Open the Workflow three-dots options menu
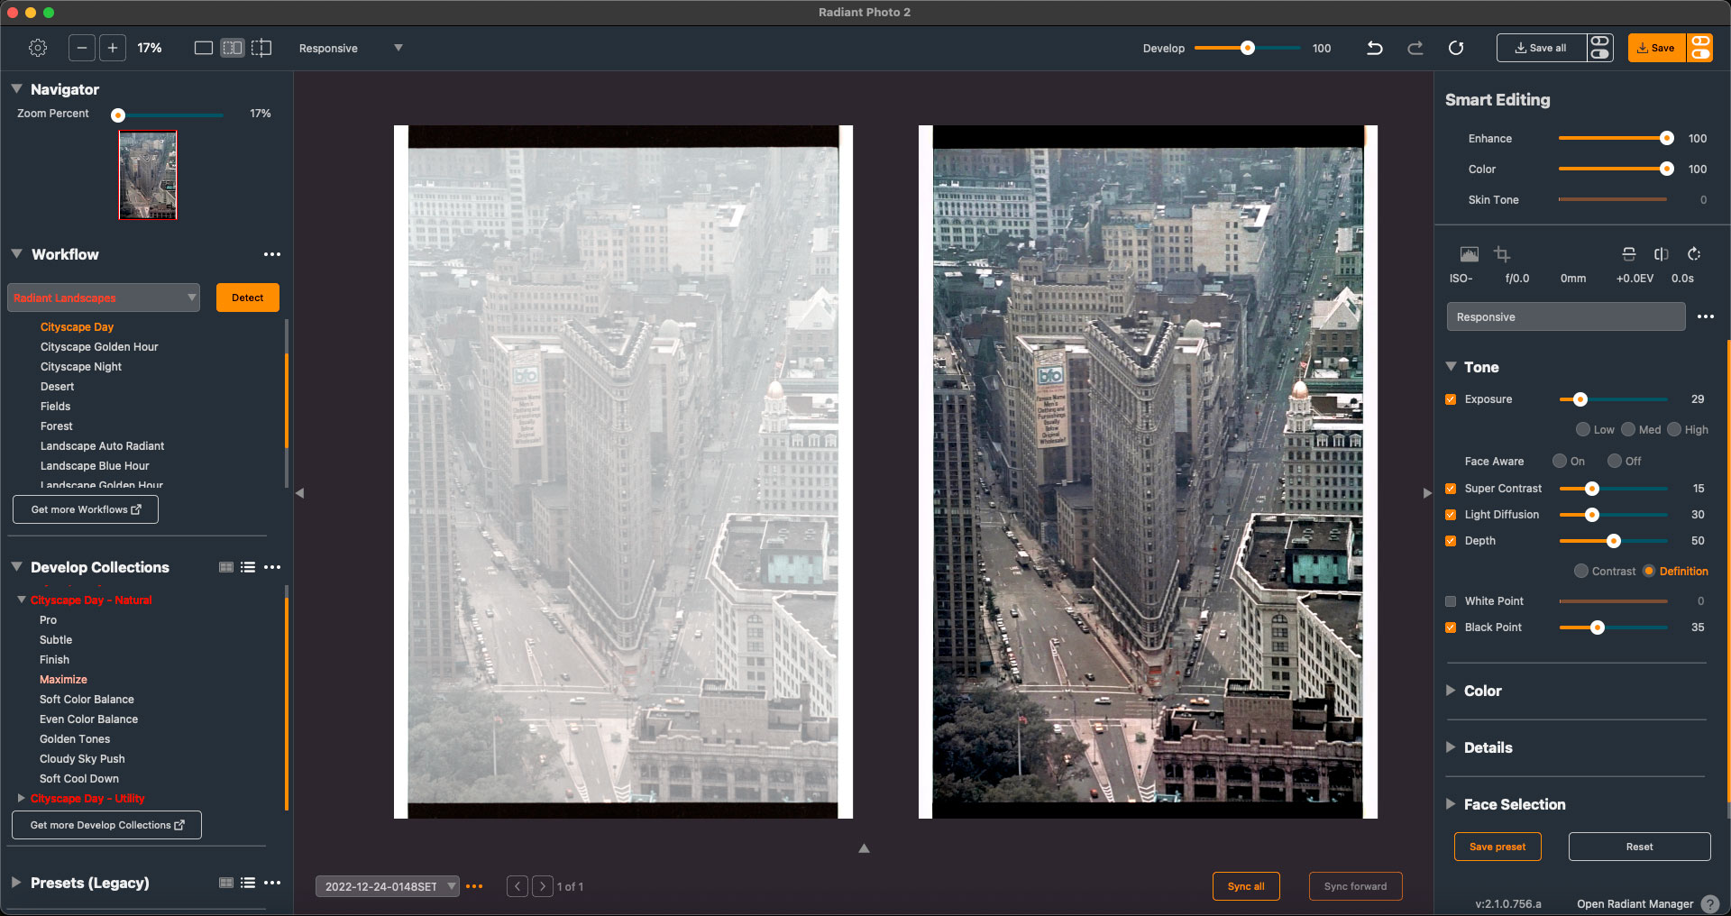 coord(272,254)
